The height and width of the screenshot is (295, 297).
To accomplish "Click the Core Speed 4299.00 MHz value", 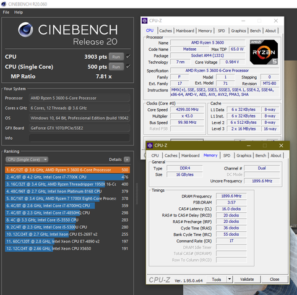I will 187,109.
